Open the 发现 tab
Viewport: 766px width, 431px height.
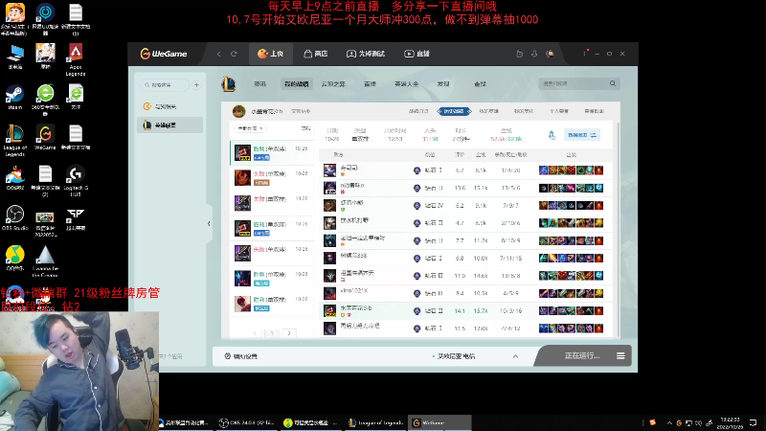443,84
